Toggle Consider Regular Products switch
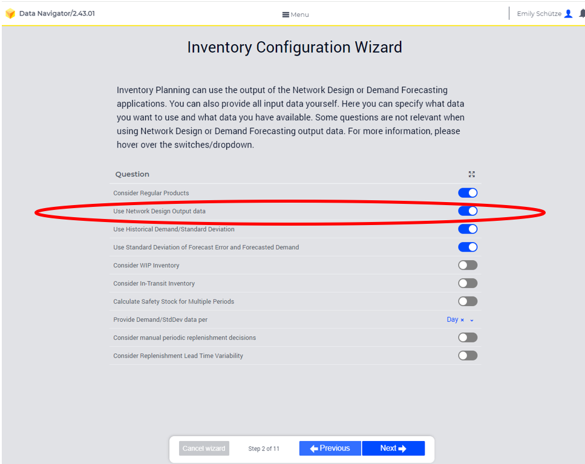The height and width of the screenshot is (464, 585). click(x=468, y=193)
